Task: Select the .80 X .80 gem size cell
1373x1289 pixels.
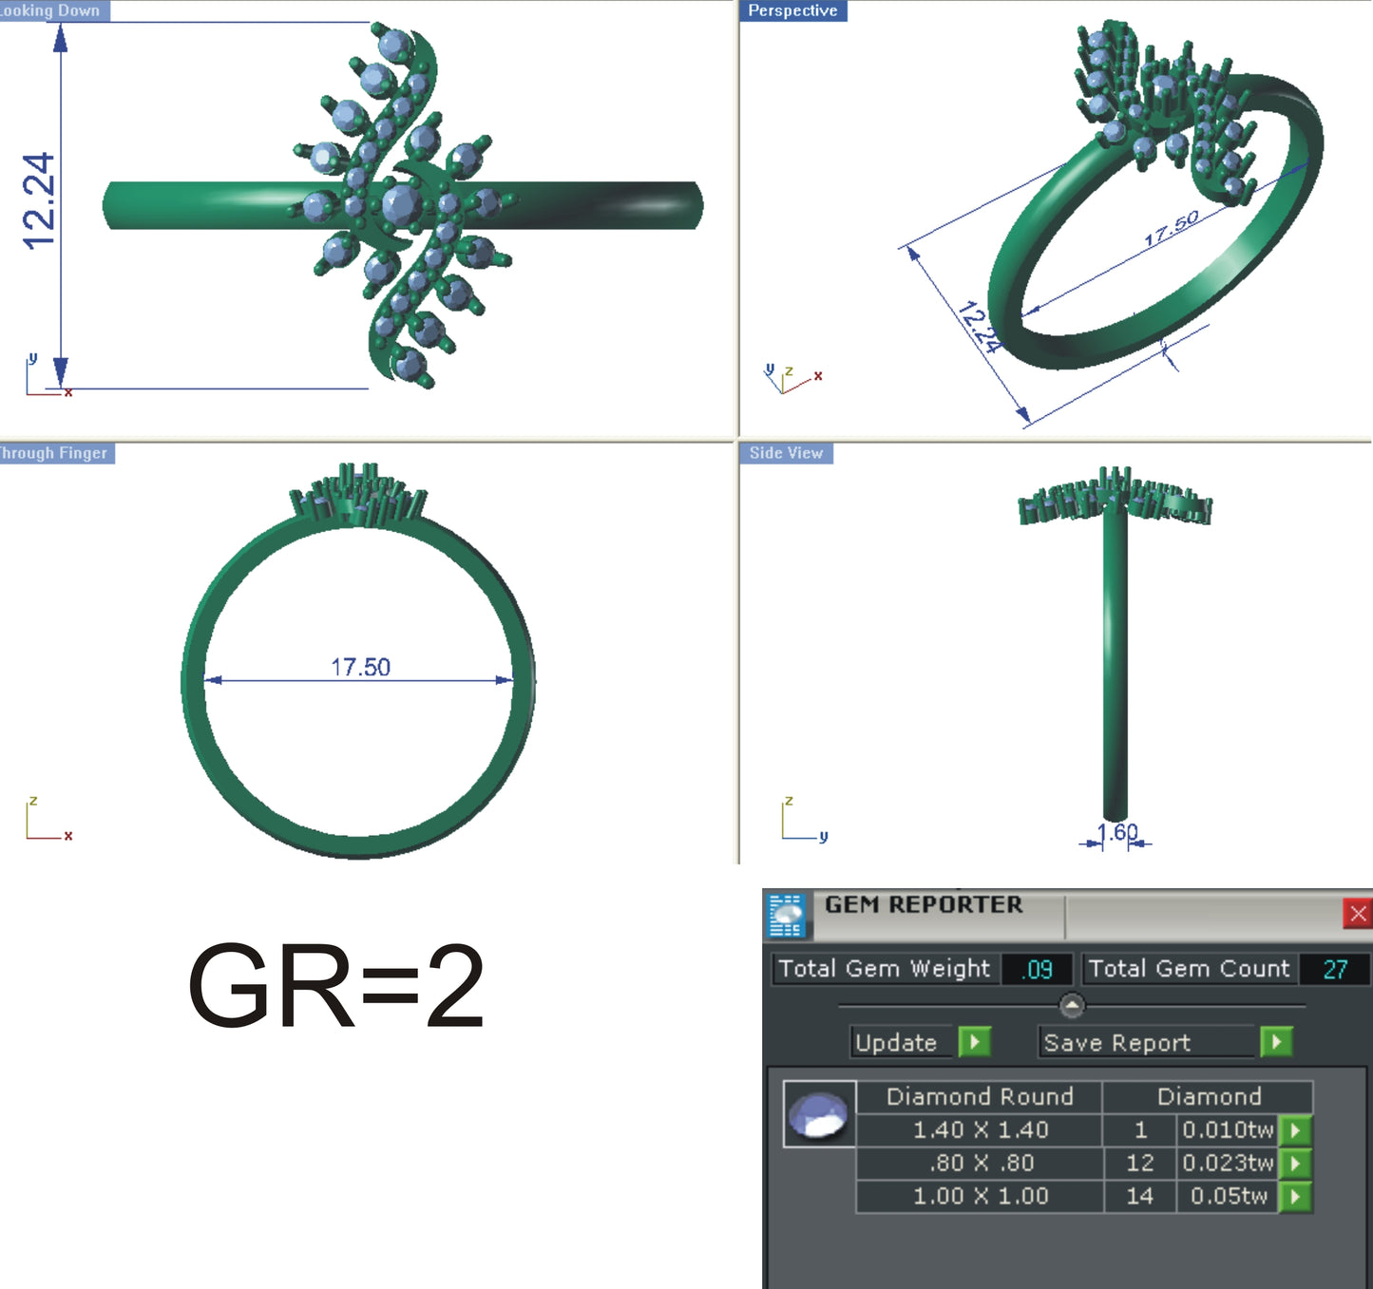Action: coord(980,1164)
